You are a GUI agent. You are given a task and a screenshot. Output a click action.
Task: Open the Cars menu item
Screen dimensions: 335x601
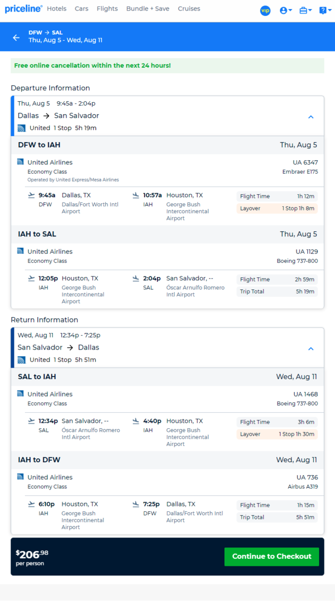pos(81,9)
